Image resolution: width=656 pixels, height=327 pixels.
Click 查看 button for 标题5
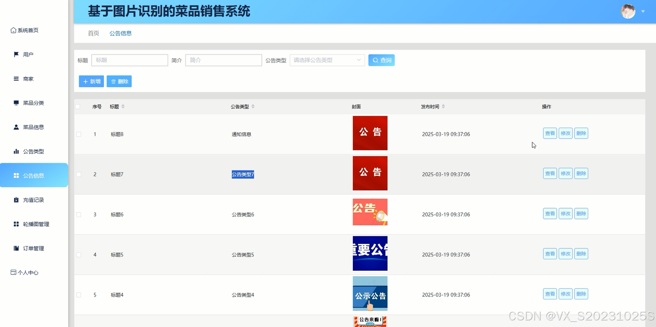pyautogui.click(x=550, y=253)
